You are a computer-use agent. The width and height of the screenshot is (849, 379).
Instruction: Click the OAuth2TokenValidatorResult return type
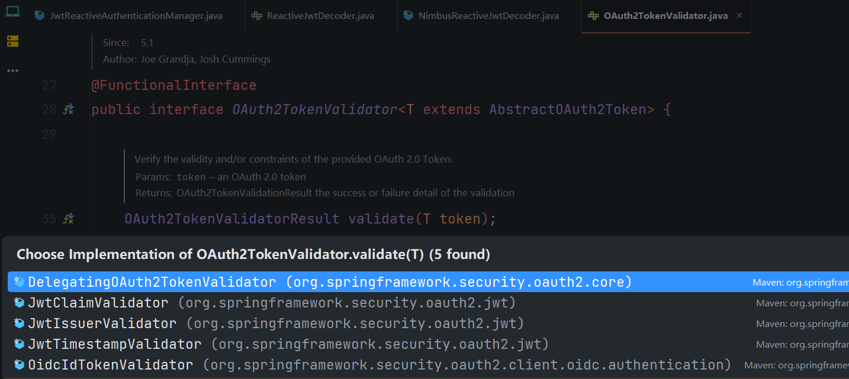point(231,219)
